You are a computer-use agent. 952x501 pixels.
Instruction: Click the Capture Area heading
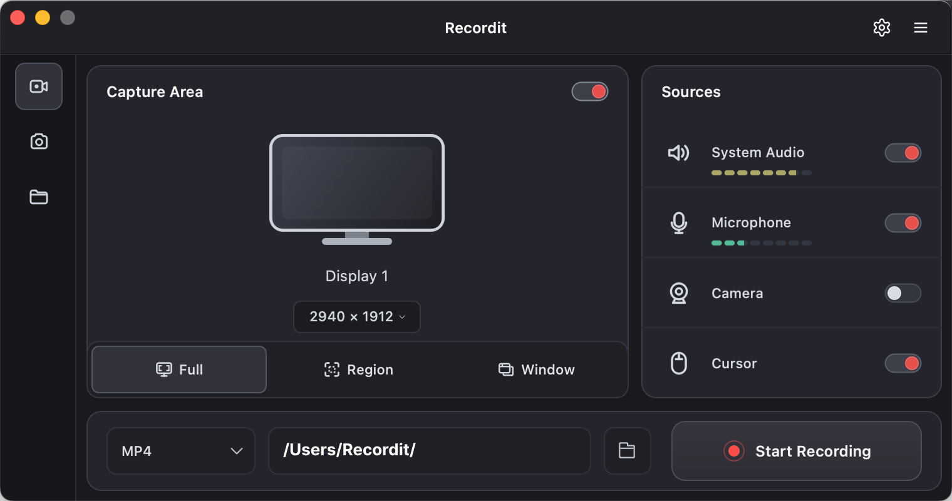[155, 92]
